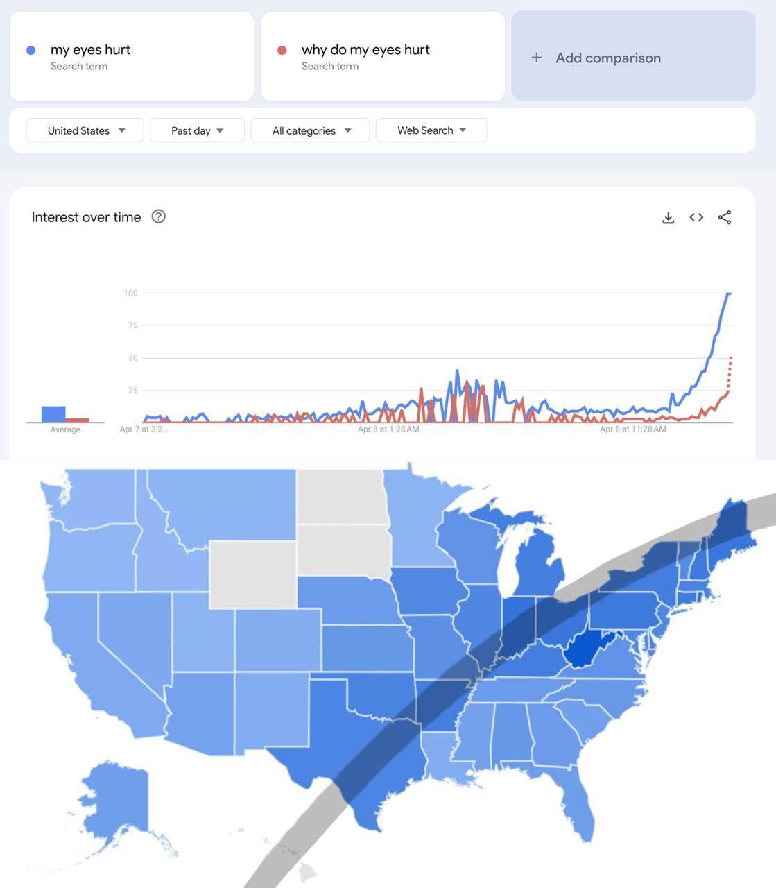Select the blue Average bar
The image size is (776, 888).
tap(53, 414)
